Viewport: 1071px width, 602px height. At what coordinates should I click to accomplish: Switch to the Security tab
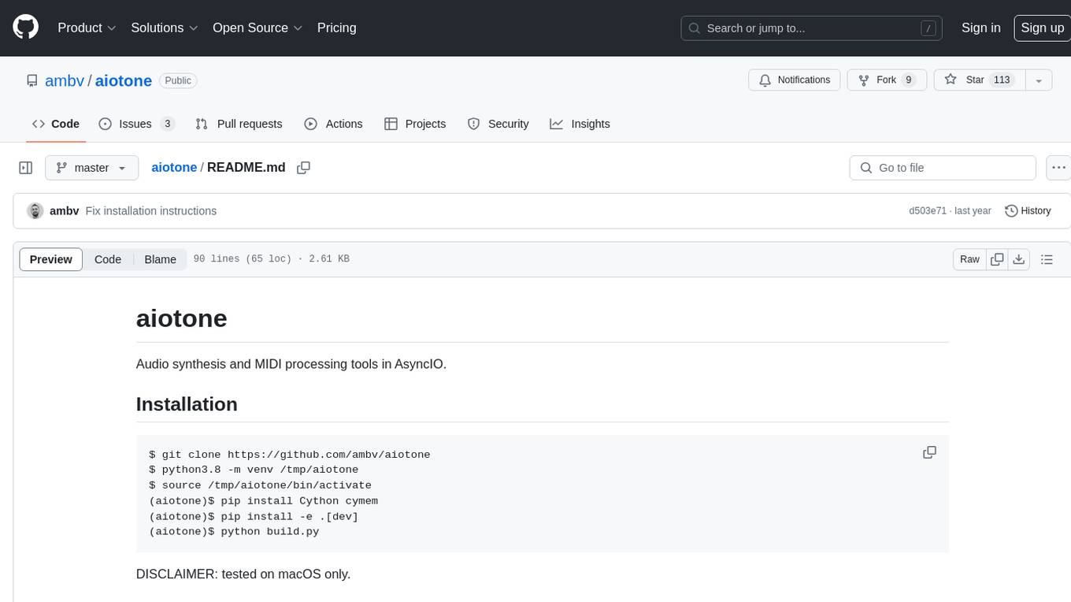[498, 124]
